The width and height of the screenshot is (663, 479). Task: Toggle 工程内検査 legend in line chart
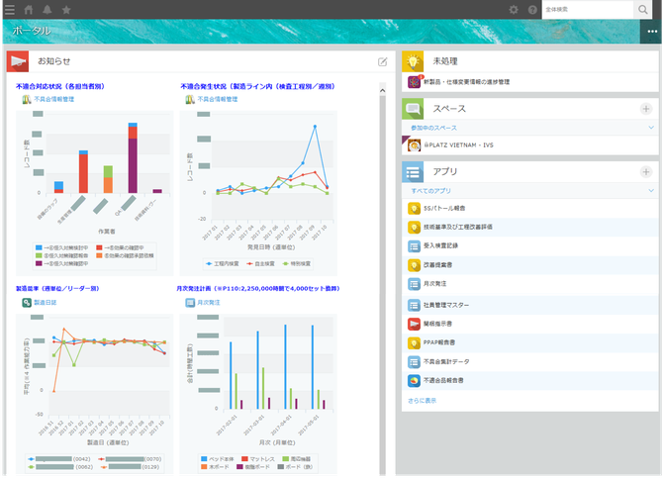pyautogui.click(x=219, y=264)
